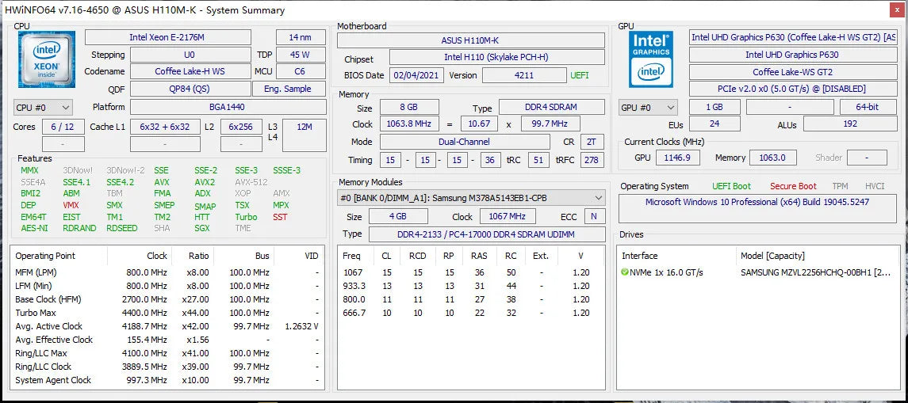Click the memory multiplier 10.67 field
Viewport: 908px width, 403px height.
[480, 124]
